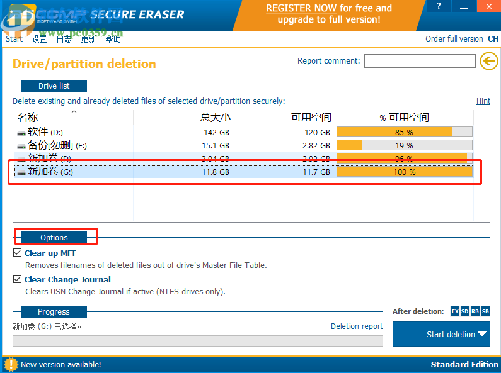Click Order full version link
The width and height of the screenshot is (501, 373).
click(x=454, y=39)
